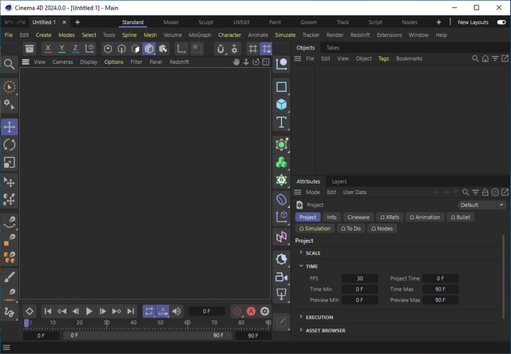511x354 pixels.
Task: Add a Text spline object
Action: tap(281, 122)
